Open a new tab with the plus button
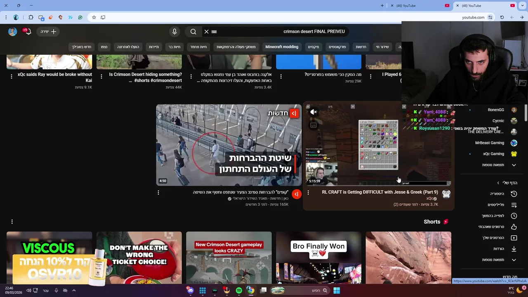This screenshot has width=528, height=297. (x=382, y=6)
